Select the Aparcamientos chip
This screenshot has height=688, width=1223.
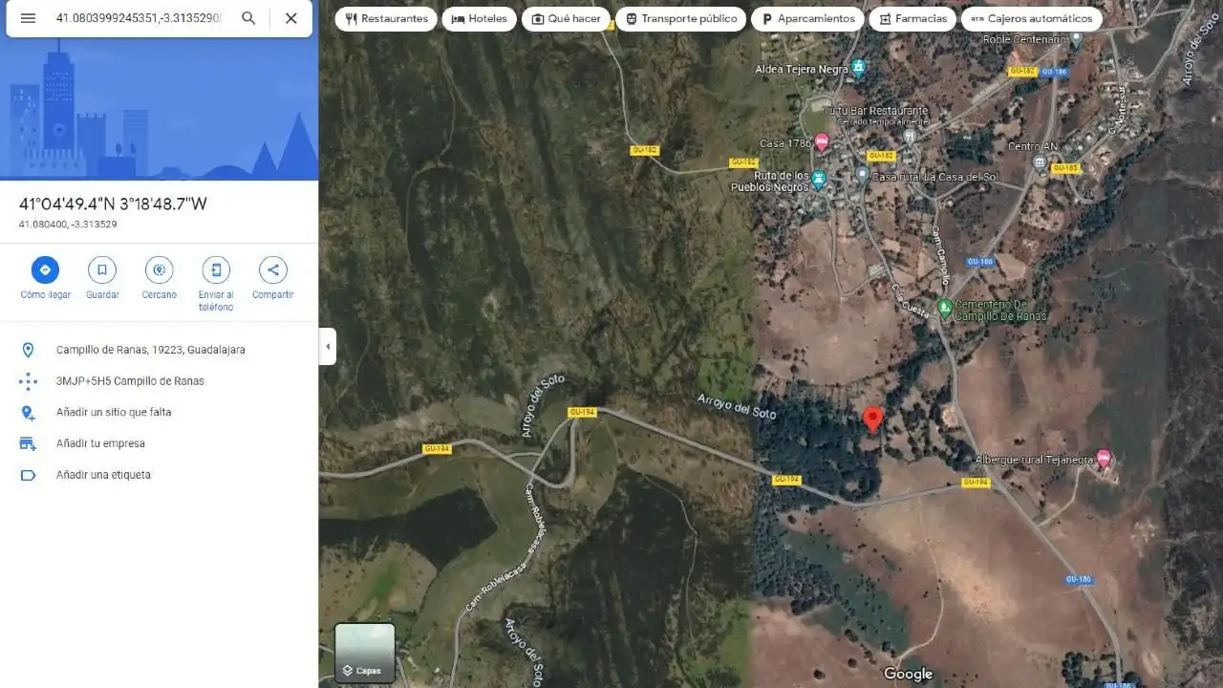pos(807,19)
